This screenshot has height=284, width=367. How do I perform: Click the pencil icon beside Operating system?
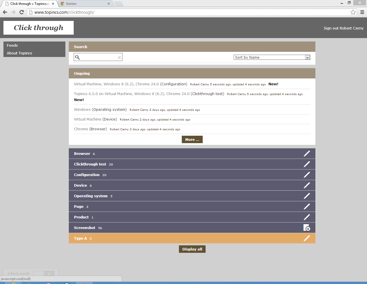click(307, 196)
